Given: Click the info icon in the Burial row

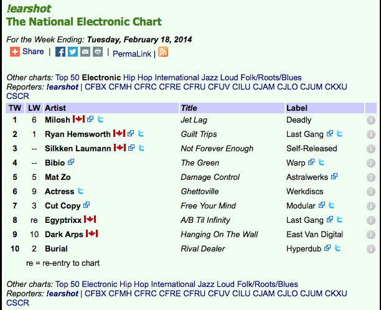Looking at the screenshot, I should pos(371,249).
